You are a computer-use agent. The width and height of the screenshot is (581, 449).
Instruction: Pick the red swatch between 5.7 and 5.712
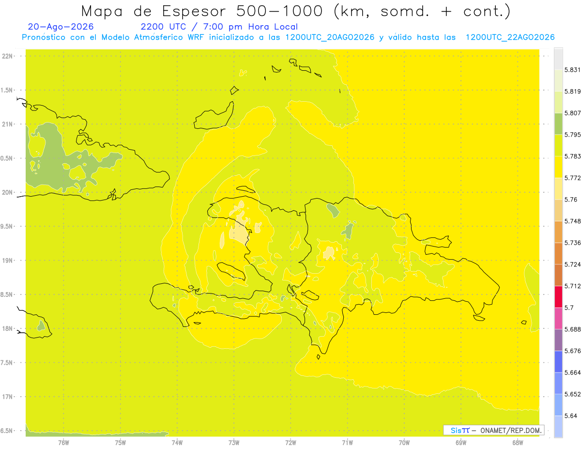click(x=558, y=296)
